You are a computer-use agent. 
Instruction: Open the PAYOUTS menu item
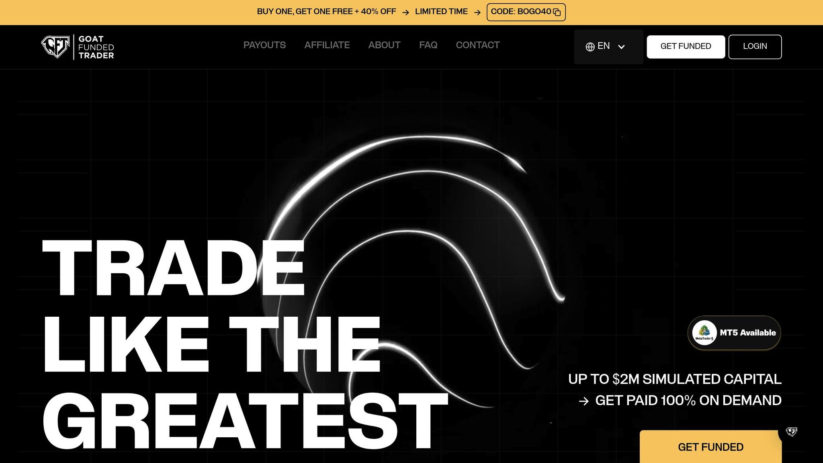point(264,45)
